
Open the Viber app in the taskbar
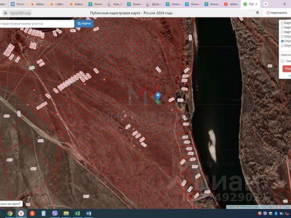[x=55, y=213]
